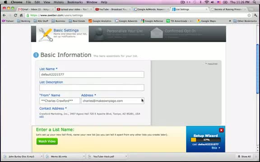The image size is (260, 162).
Task: Open the Chrome application menu
Action: pyautogui.click(x=17, y=2)
